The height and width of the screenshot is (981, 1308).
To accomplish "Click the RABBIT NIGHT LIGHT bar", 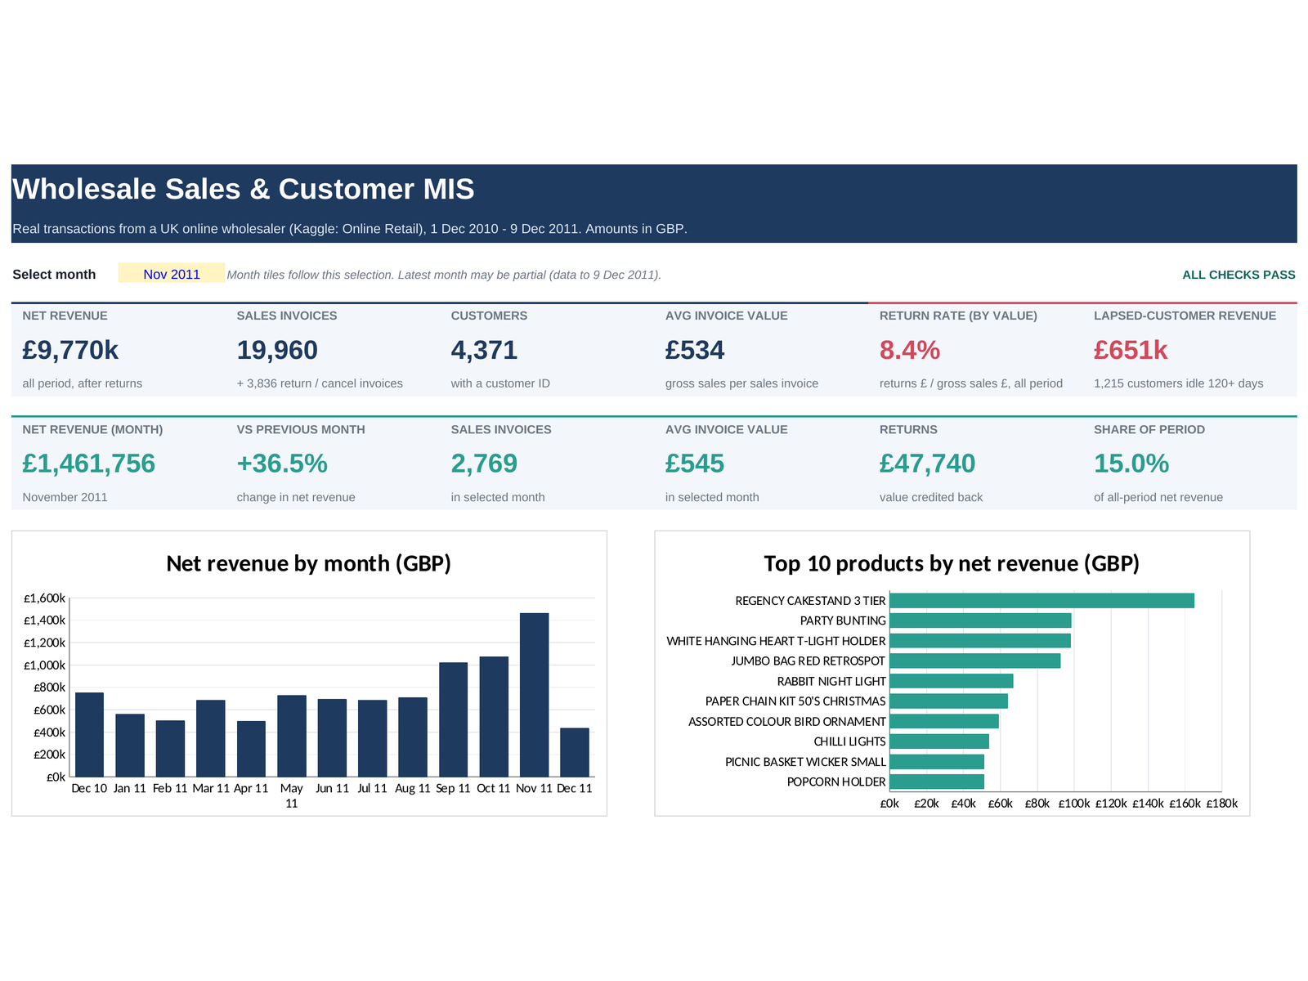I will coord(951,681).
